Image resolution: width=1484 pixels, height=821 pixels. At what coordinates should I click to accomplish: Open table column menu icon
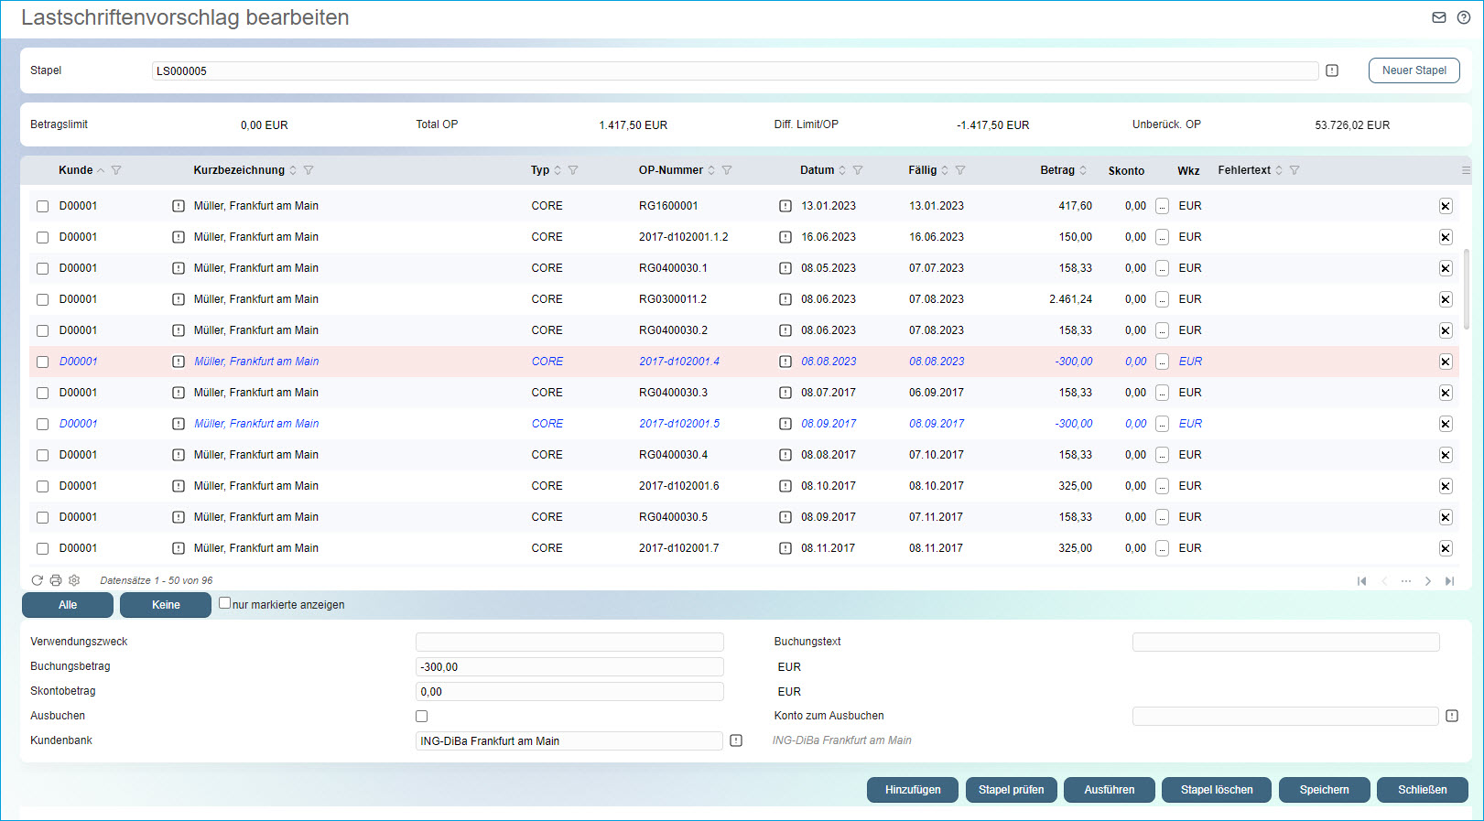click(1466, 170)
